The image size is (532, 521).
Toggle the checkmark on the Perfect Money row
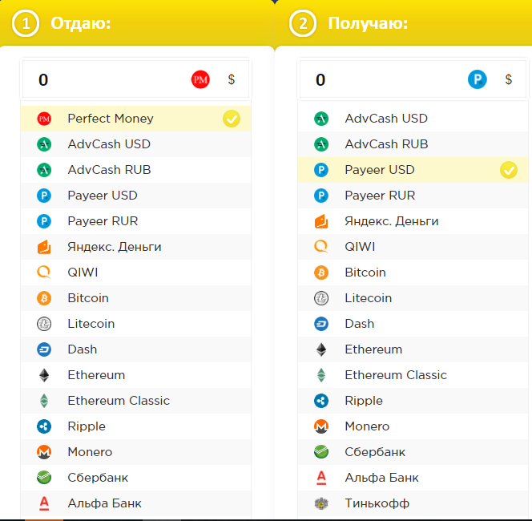pos(232,119)
